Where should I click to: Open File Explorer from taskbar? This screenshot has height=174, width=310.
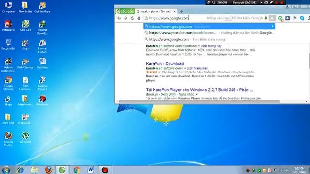(34, 170)
